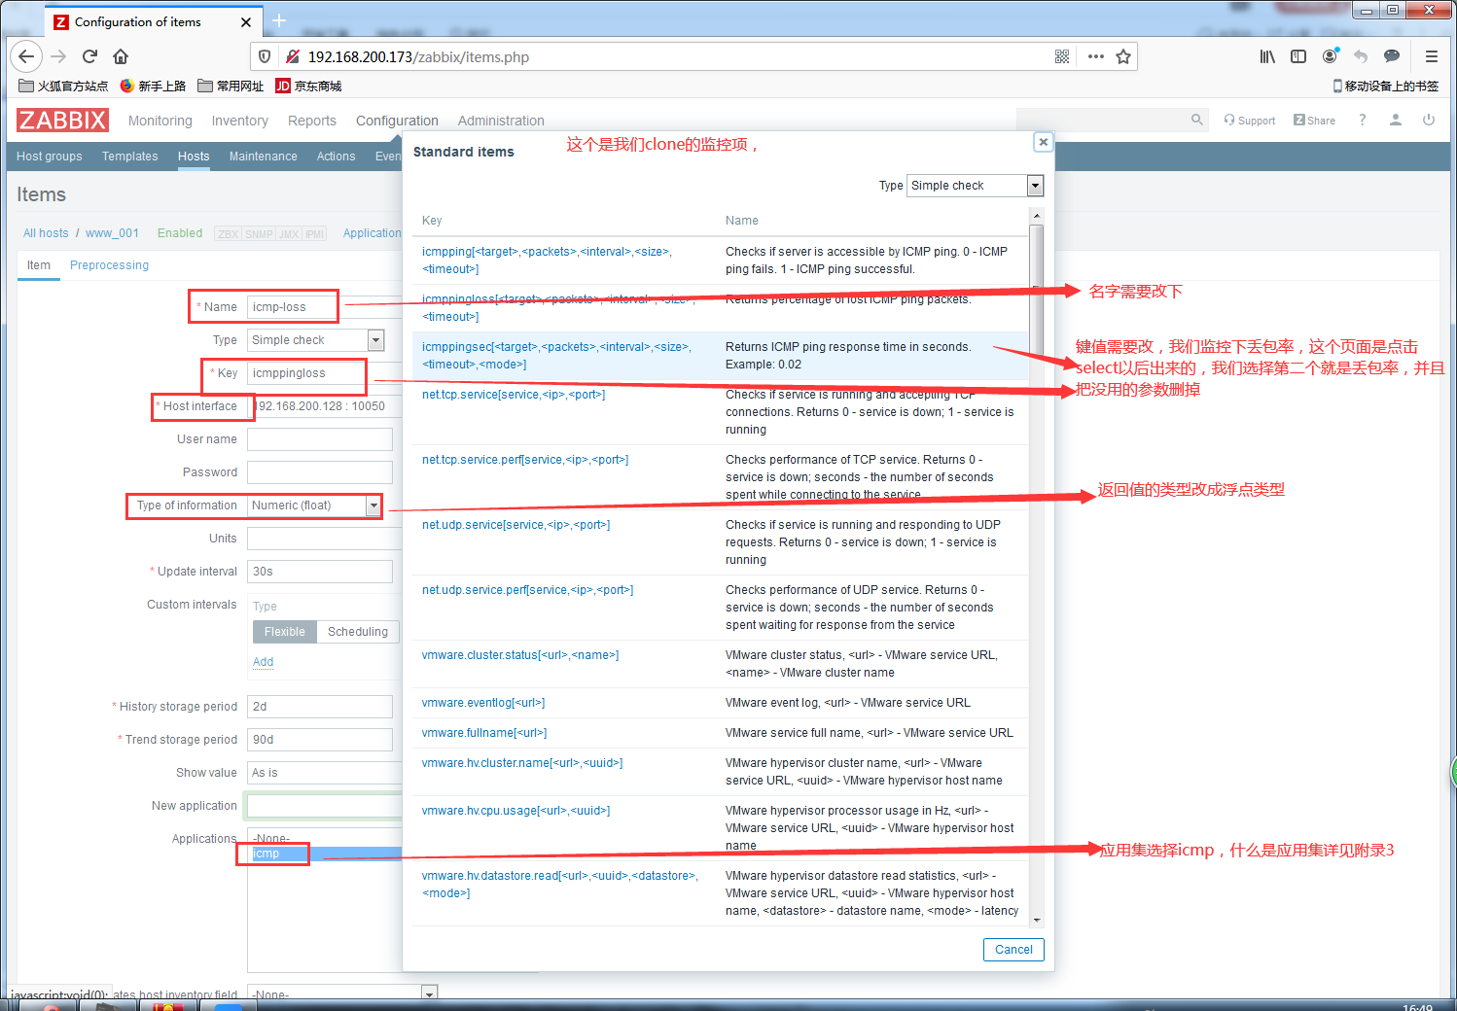Image resolution: width=1457 pixels, height=1011 pixels.
Task: Open the Inventory menu
Action: pos(239,121)
